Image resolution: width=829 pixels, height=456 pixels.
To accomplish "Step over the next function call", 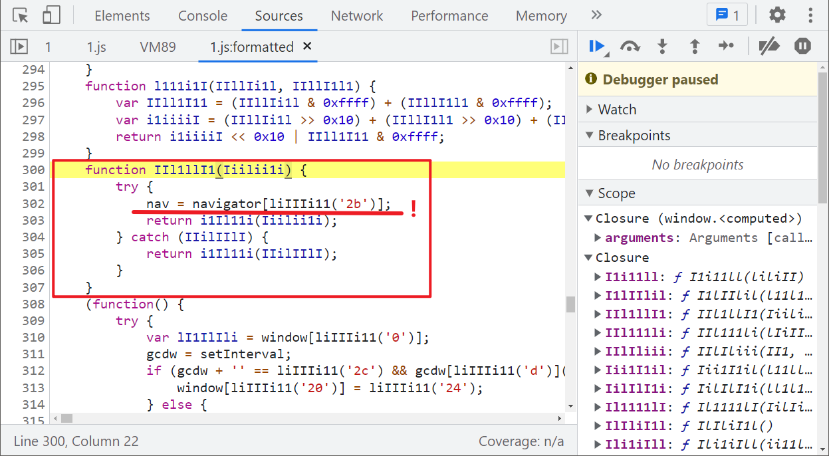I will click(630, 47).
